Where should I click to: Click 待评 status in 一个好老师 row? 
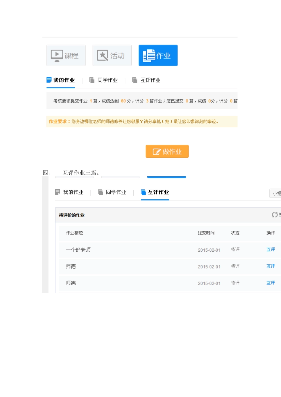[235, 250]
